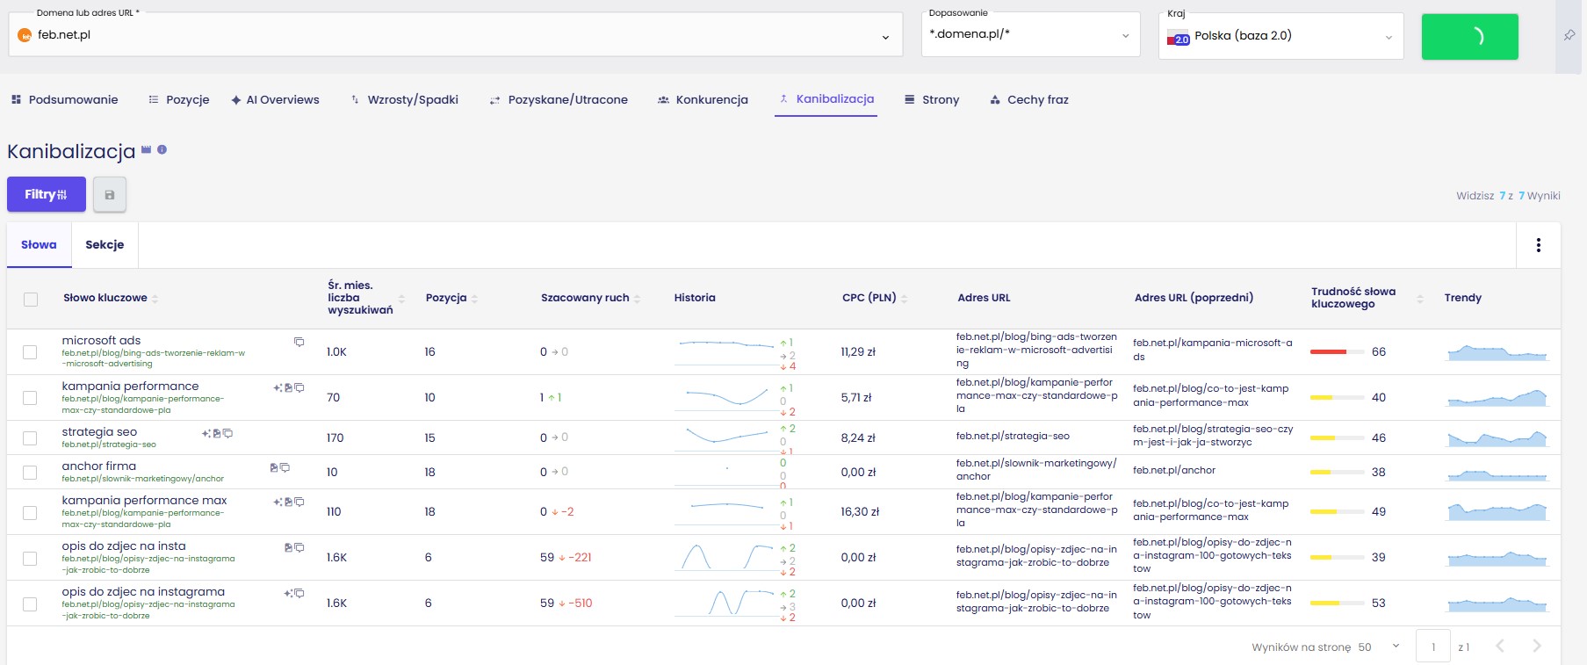Toggle the select-all checkbox in table header

coord(31,300)
